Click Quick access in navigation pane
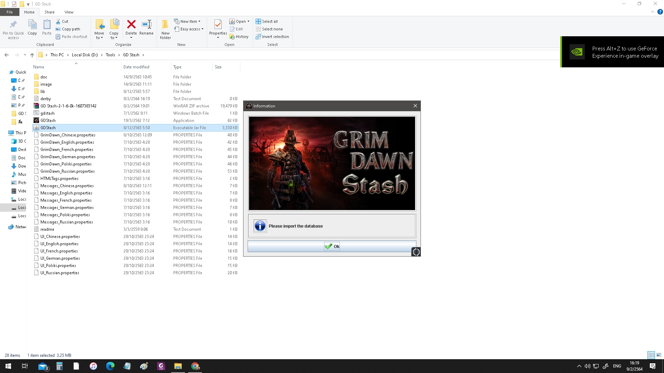The image size is (664, 373). point(18,72)
